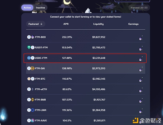The width and height of the screenshot is (163, 125).
Task: Switch to Active farms toggle
Action: tap(27, 8)
